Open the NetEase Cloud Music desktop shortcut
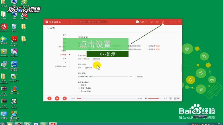223x125 pixels. click(x=24, y=15)
